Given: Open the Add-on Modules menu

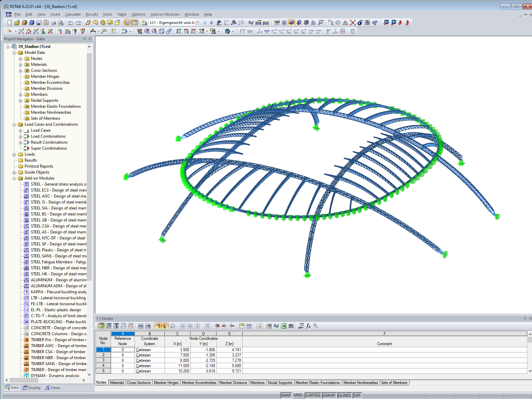Looking at the screenshot, I should pos(165,14).
